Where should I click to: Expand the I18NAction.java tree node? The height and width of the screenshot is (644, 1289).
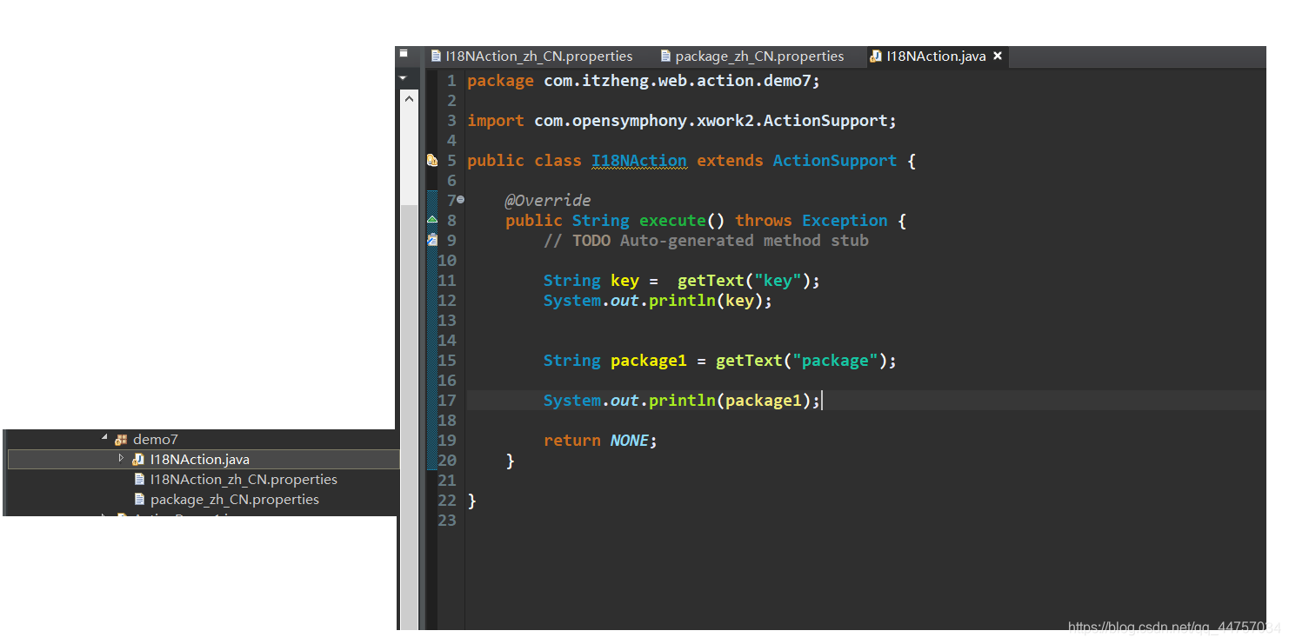(122, 457)
